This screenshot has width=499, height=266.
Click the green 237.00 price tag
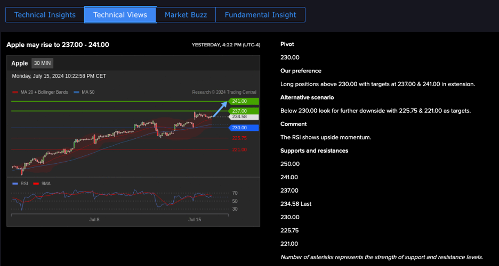coord(243,111)
